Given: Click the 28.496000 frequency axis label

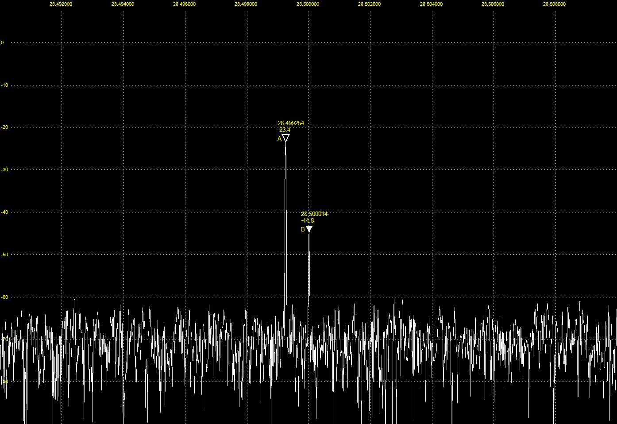Looking at the screenshot, I should click(184, 4).
